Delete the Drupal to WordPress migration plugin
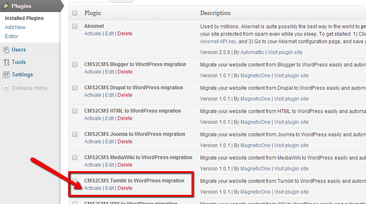 pos(125,95)
